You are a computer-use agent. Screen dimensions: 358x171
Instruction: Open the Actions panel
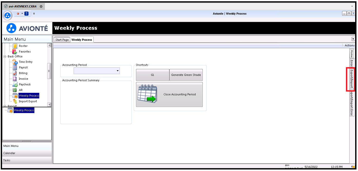click(x=350, y=45)
